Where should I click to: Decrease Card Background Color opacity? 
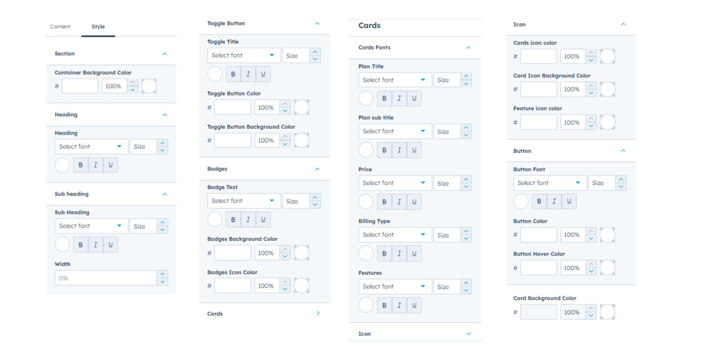(x=591, y=316)
